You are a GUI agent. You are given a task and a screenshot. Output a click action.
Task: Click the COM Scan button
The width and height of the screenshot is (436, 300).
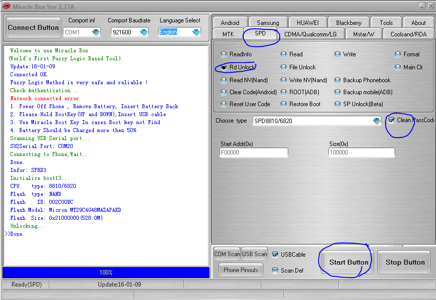(227, 254)
